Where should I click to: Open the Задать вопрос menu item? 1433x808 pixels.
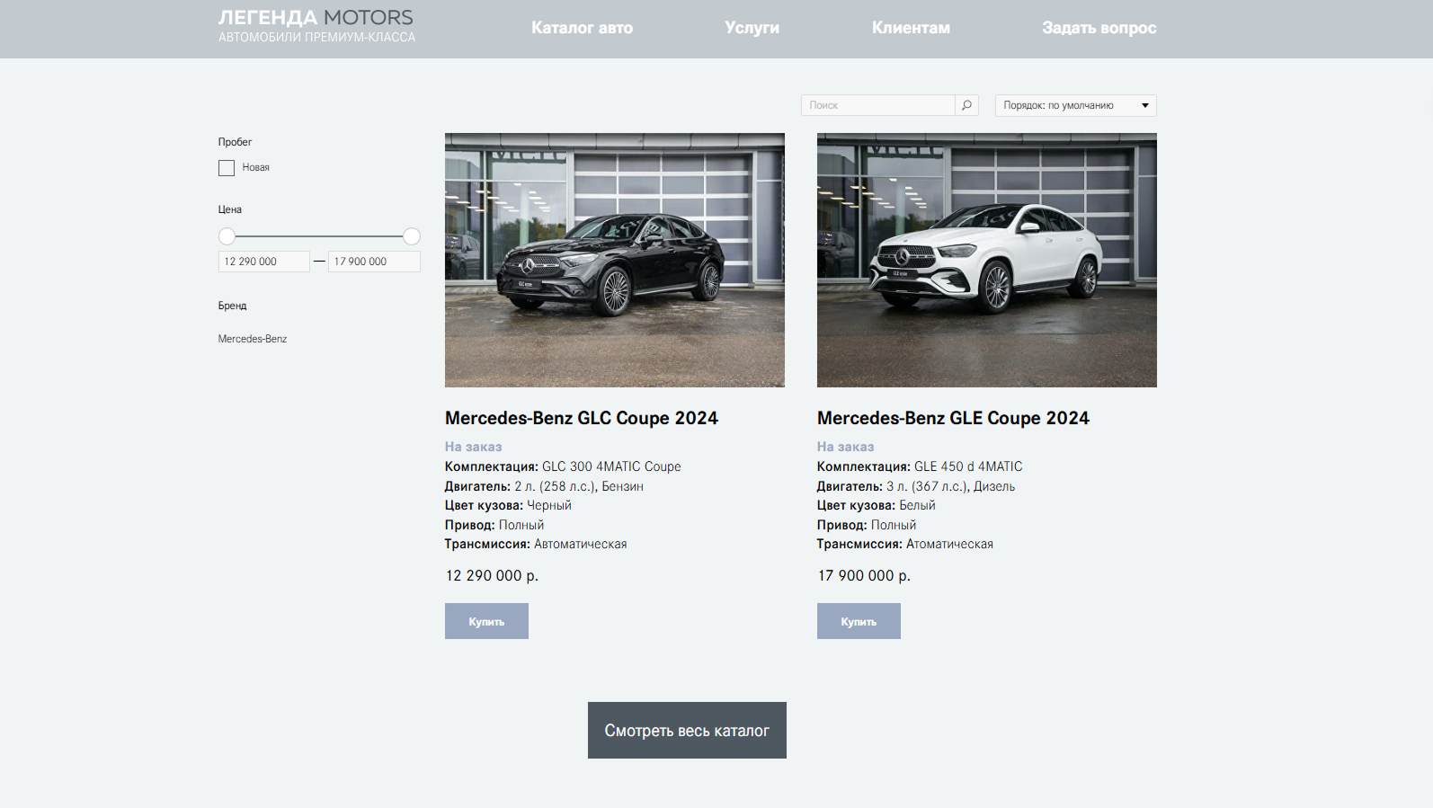pyautogui.click(x=1099, y=28)
